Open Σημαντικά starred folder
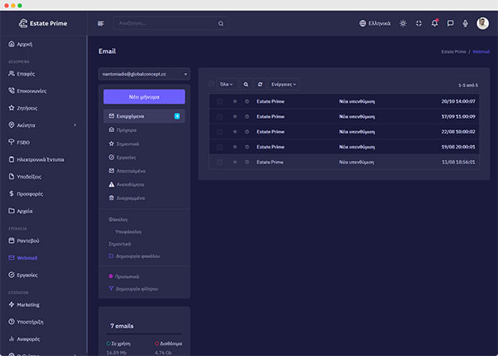Viewport: 498px width, 356px height. (124, 144)
